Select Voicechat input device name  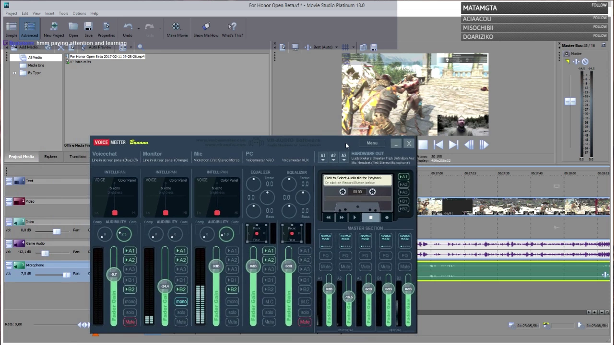[115, 160]
